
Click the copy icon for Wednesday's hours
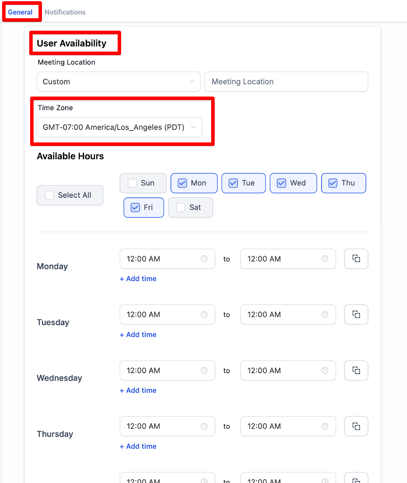[356, 370]
